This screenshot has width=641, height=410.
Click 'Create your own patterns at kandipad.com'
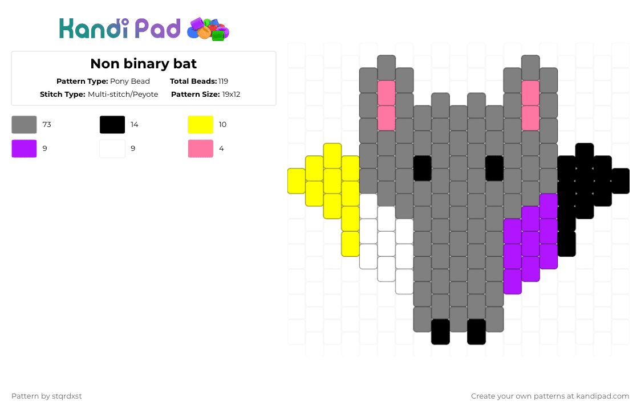click(x=550, y=396)
